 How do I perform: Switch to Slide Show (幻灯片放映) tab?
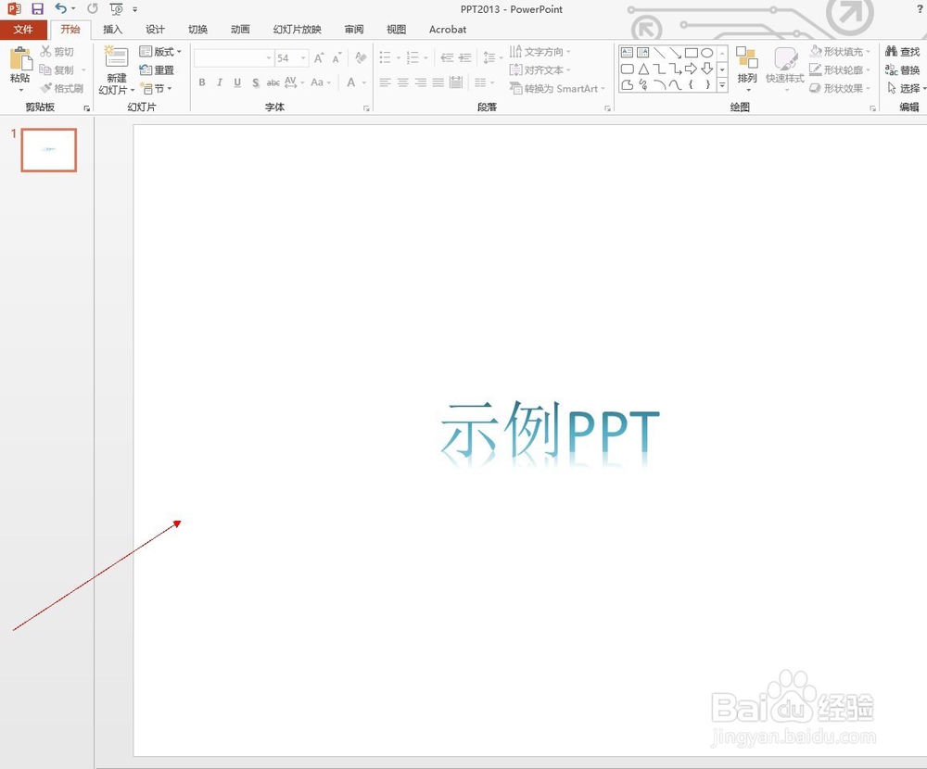pos(297,30)
